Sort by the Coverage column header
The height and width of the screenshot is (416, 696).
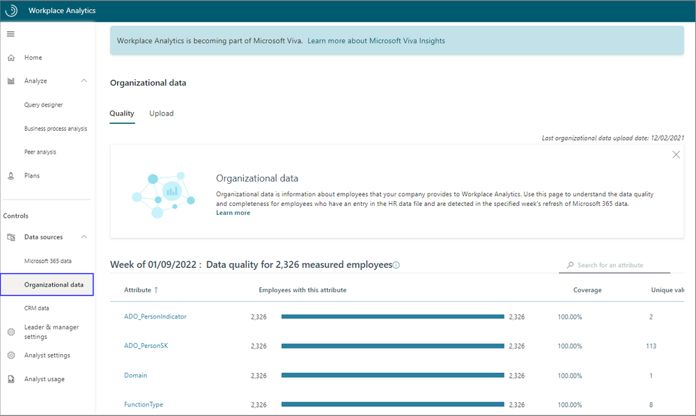coord(587,290)
